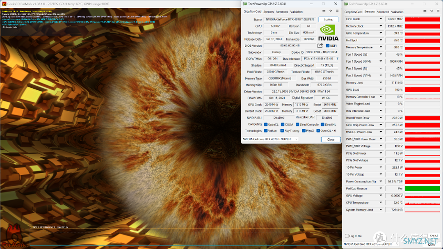The image size is (443, 249).
Task: Click refresh icon in Sensors GPU-Z window
Action: 432,11
